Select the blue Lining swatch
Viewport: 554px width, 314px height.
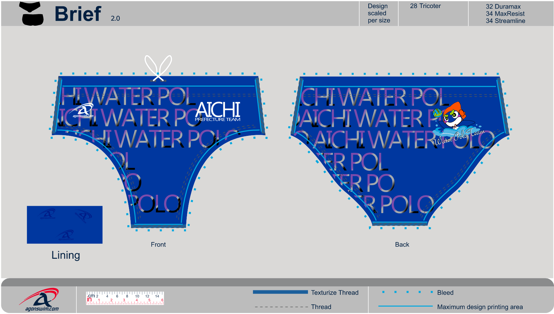(65, 225)
